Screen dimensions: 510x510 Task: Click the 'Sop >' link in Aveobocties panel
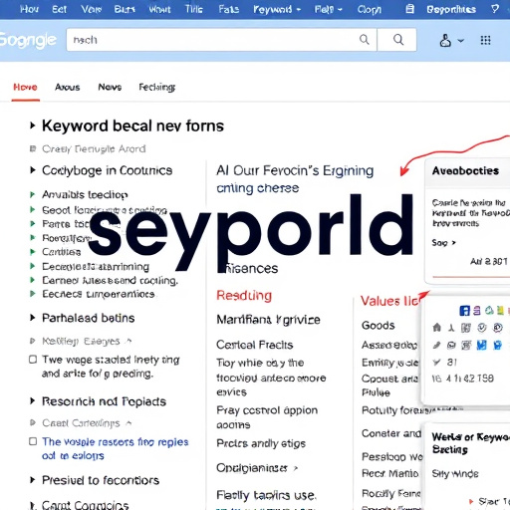(443, 243)
